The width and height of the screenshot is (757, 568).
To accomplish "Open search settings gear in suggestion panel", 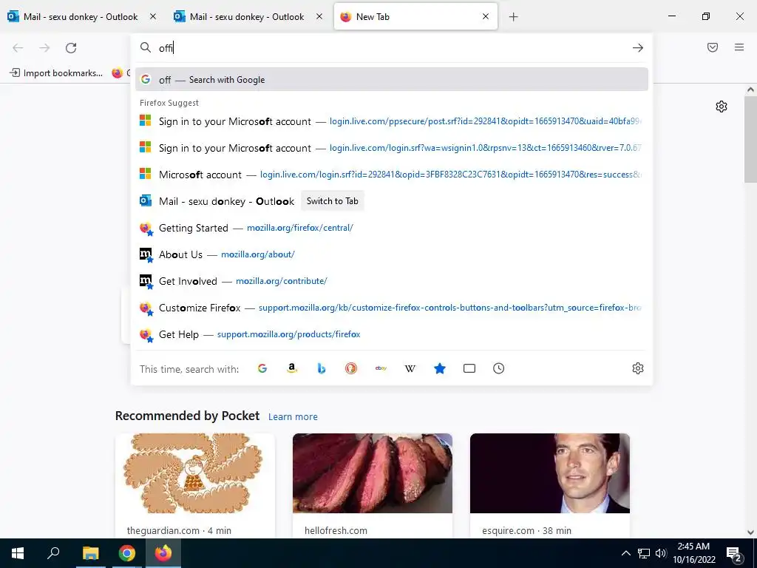I will coord(638,368).
